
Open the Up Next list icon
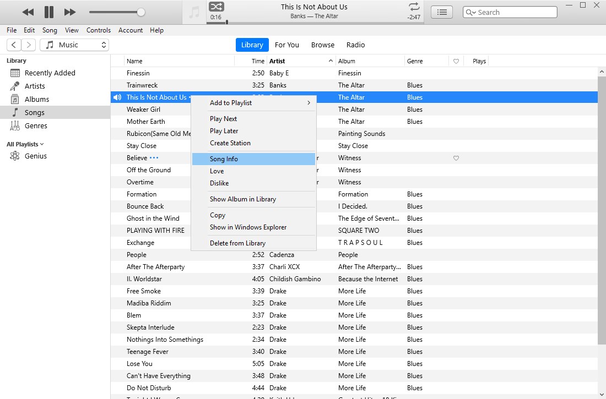click(x=442, y=12)
